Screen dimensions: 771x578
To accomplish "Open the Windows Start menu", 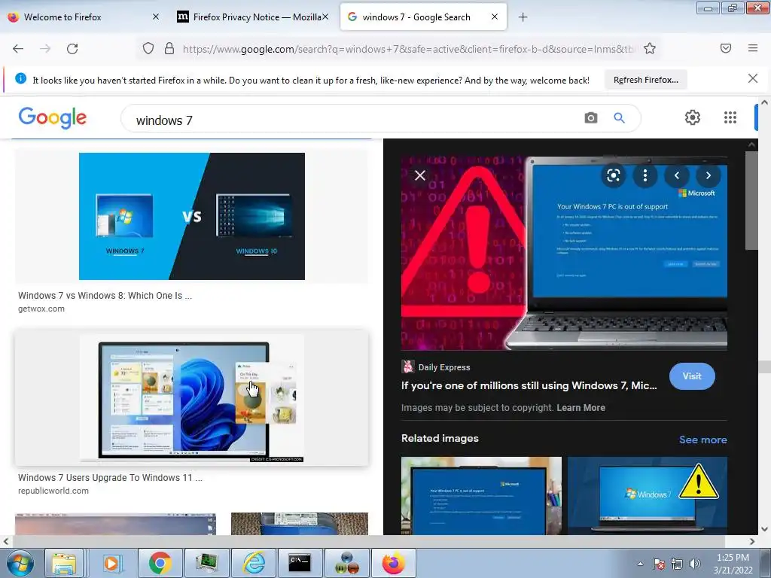I will (20, 563).
